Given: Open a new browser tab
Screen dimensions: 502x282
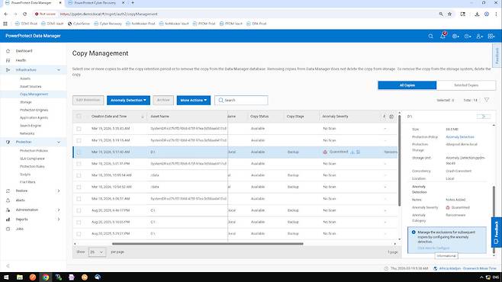Looking at the screenshot, I should (x=133, y=3).
